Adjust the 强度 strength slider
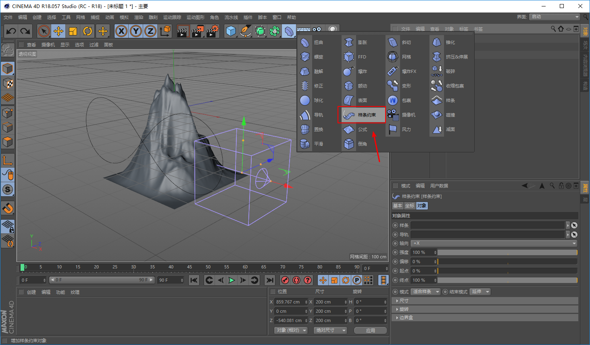The width and height of the screenshot is (590, 345). (x=507, y=252)
